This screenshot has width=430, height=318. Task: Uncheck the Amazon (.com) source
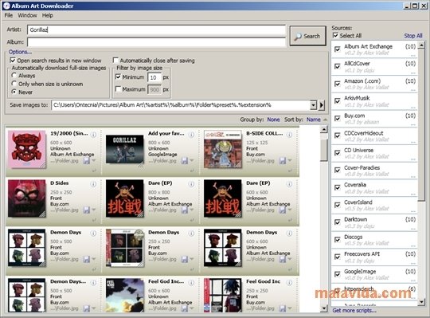338,84
